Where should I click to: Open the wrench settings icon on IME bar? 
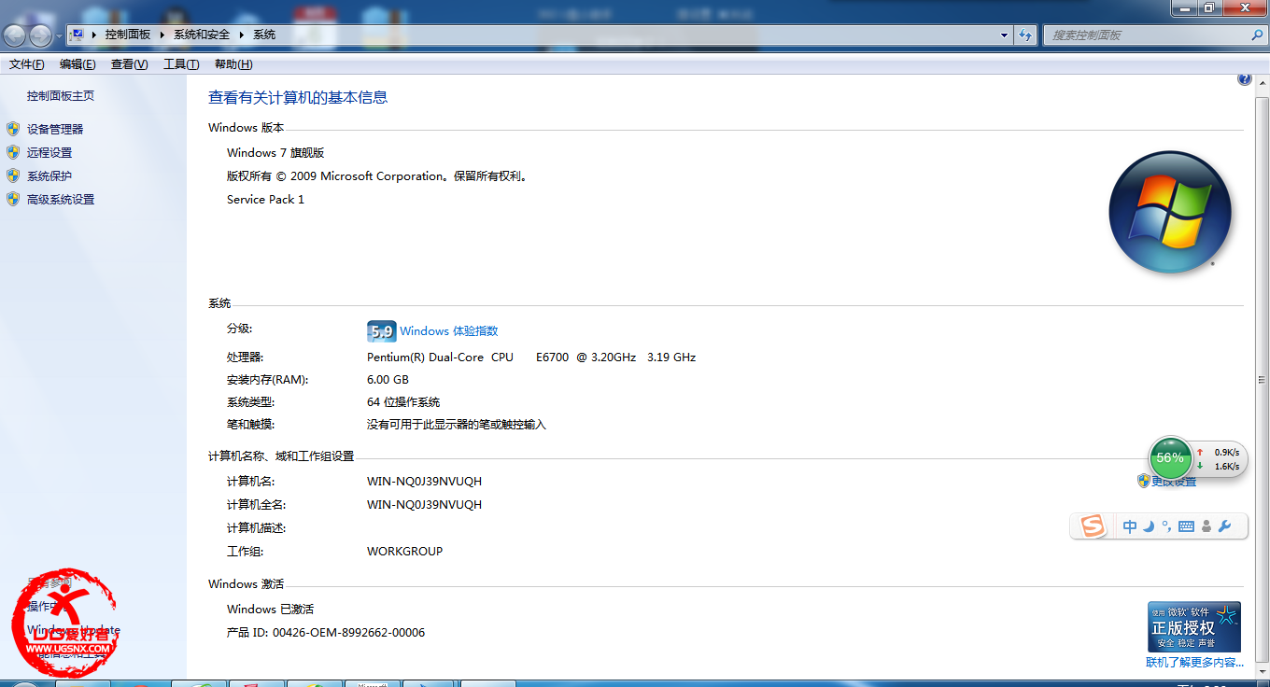tap(1225, 526)
